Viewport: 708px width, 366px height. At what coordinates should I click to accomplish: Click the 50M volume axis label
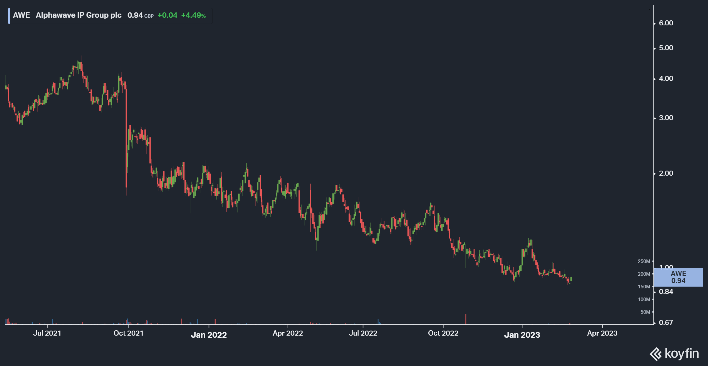coord(645,312)
